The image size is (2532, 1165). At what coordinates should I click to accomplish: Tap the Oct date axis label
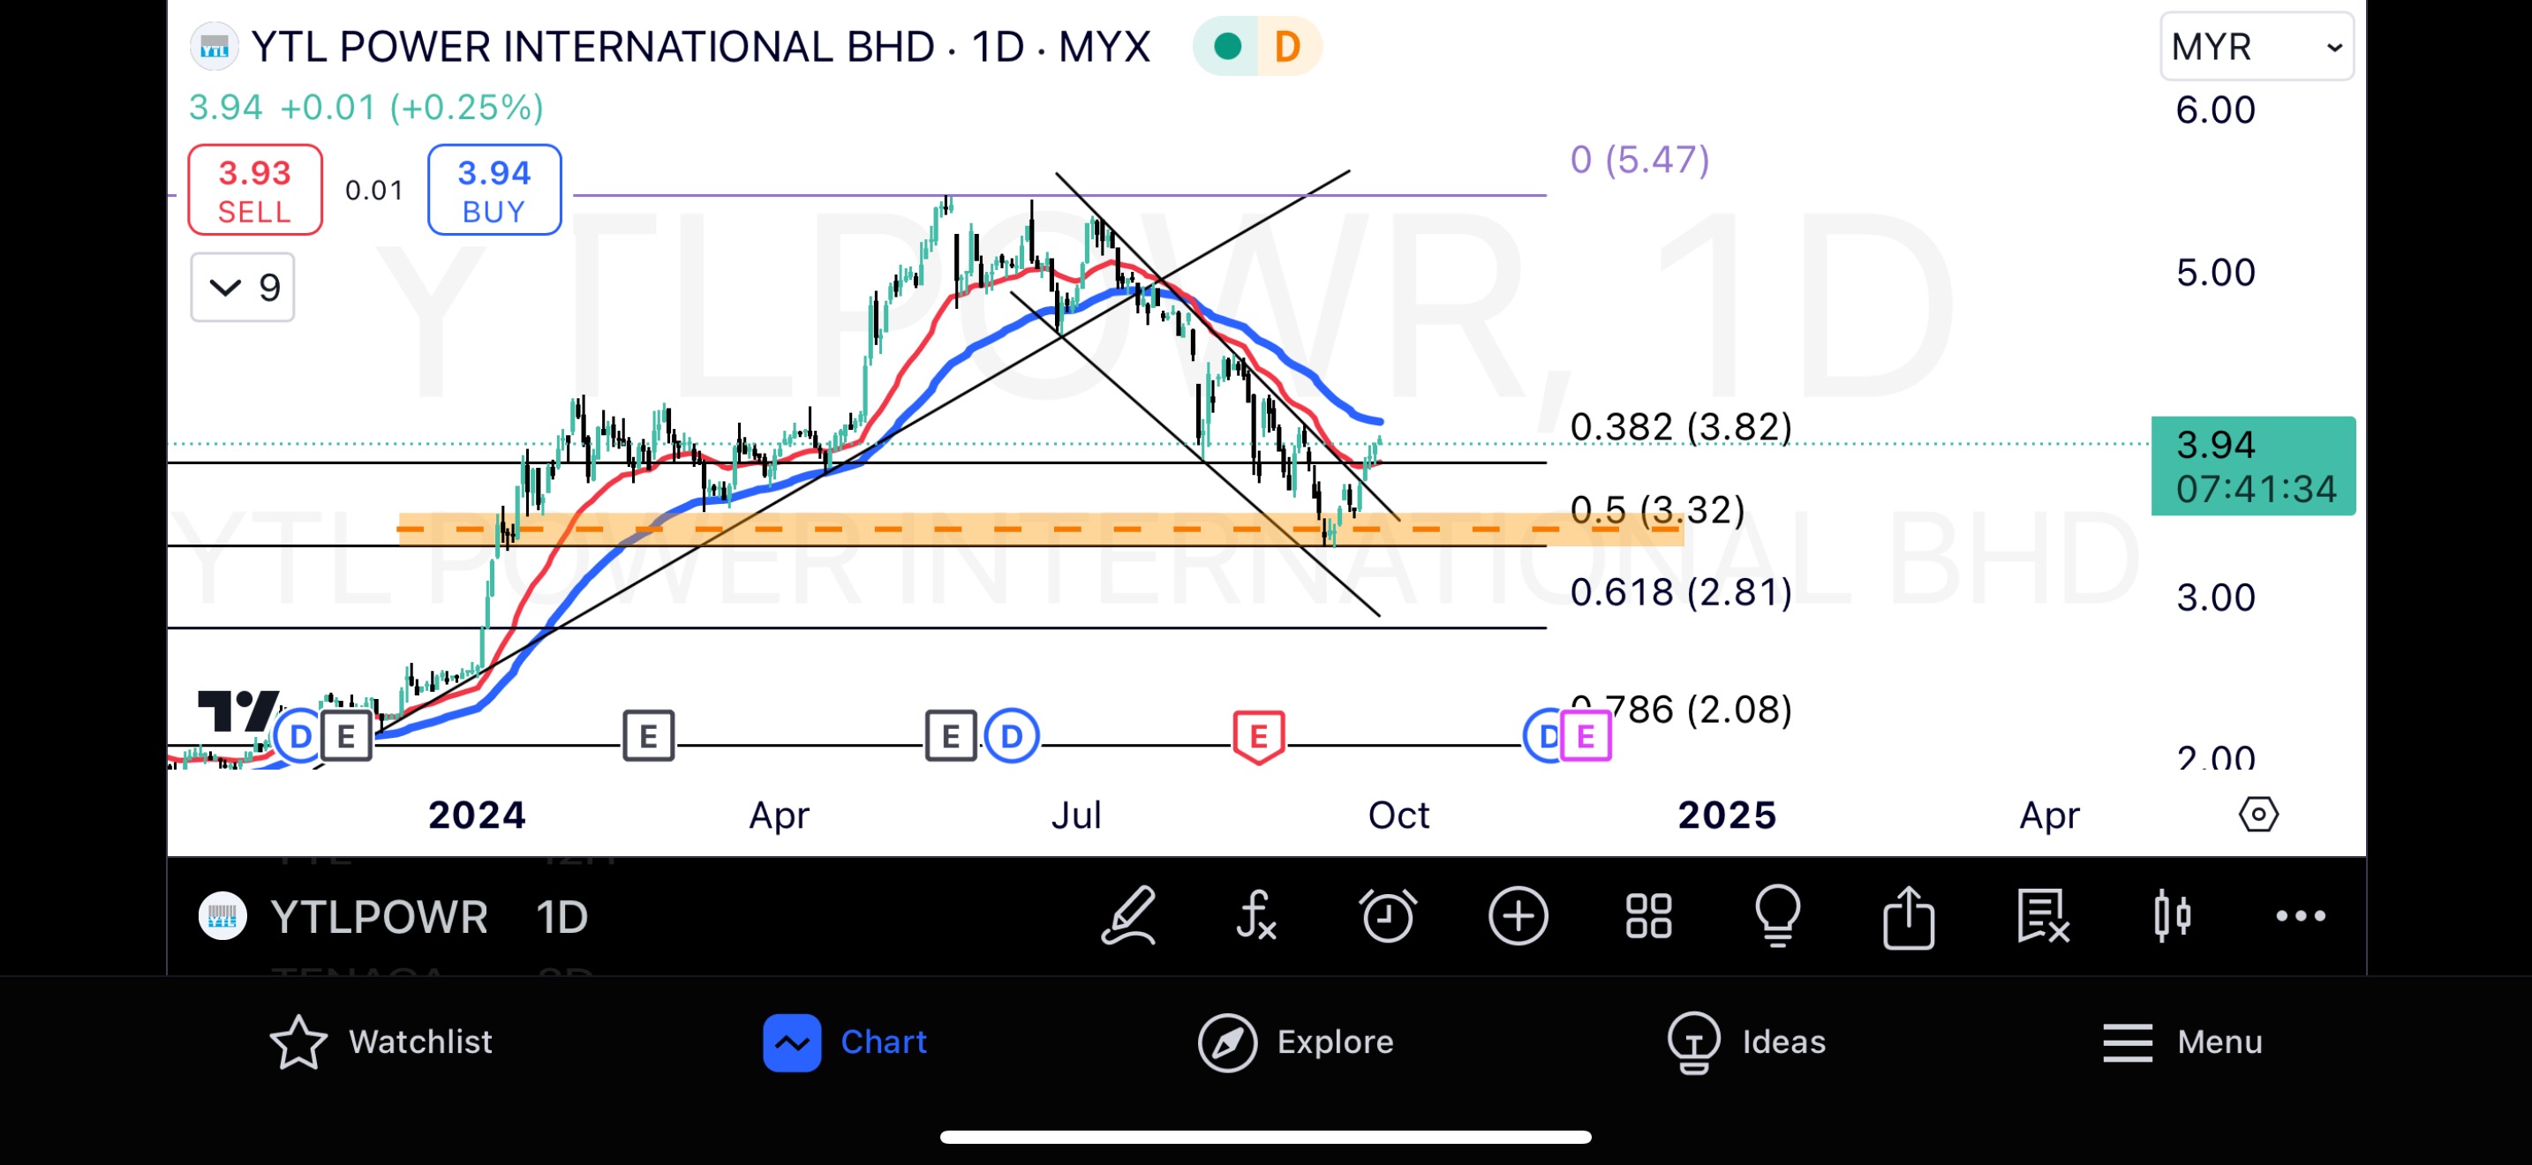pyautogui.click(x=1398, y=815)
